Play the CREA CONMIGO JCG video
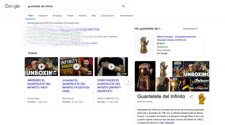 (111, 67)
